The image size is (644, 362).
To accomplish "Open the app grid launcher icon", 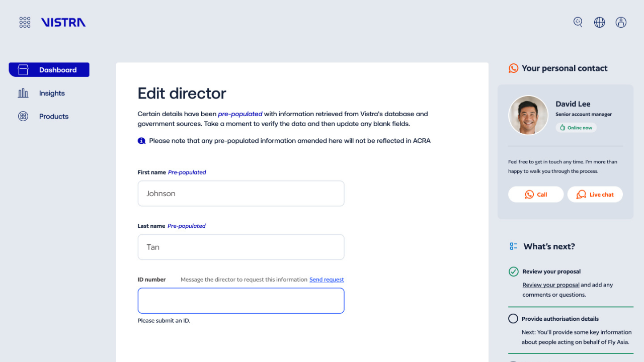I will 25,22.
